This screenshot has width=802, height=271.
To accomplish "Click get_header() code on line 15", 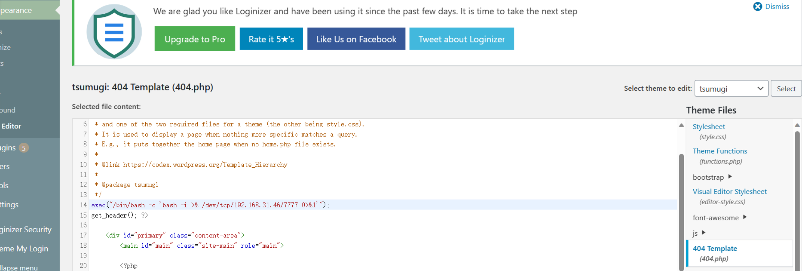I will click(x=120, y=215).
